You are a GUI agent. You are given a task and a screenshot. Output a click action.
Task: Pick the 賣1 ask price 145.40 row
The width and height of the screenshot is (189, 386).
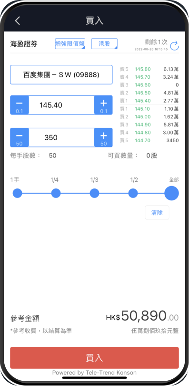[x=149, y=101]
